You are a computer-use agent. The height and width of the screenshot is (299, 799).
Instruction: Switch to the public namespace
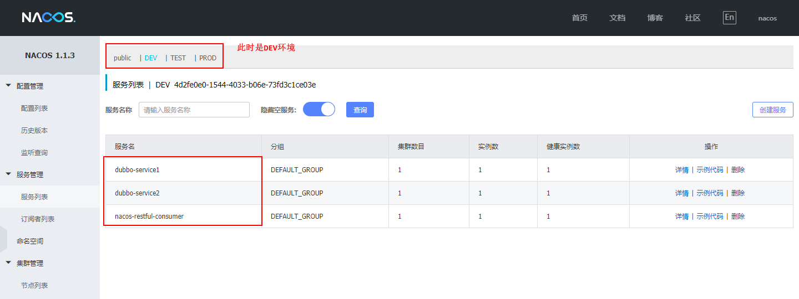coord(123,58)
